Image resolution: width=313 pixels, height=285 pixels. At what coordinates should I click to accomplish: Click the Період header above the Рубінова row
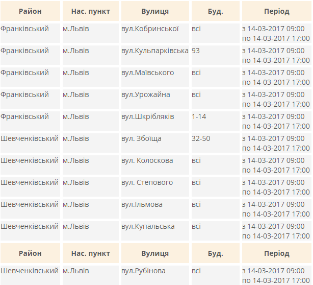[x=277, y=253]
